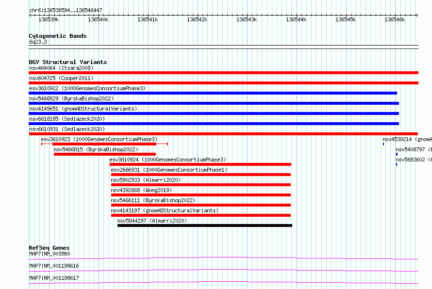Click the DGV Structural Variants track title

click(x=68, y=62)
